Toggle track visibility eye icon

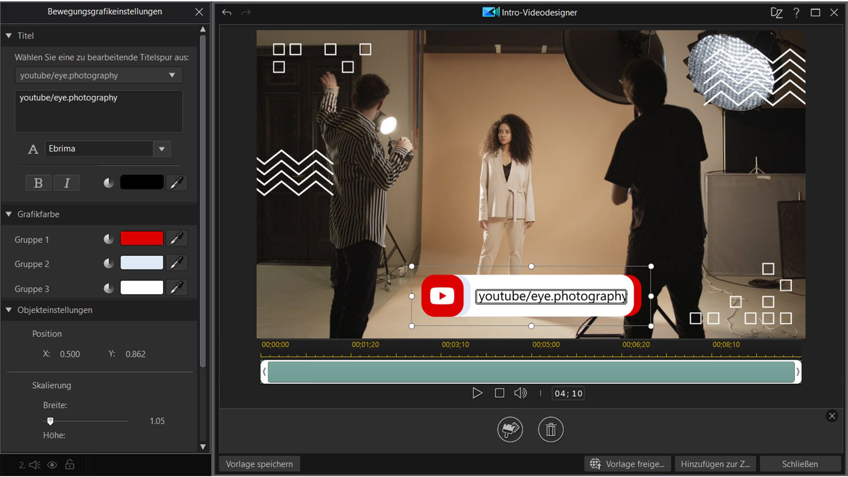click(x=52, y=465)
